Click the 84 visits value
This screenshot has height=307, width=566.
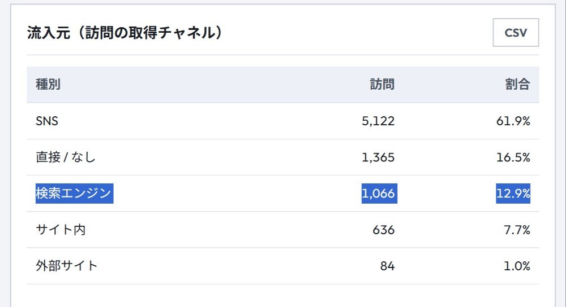click(x=387, y=266)
